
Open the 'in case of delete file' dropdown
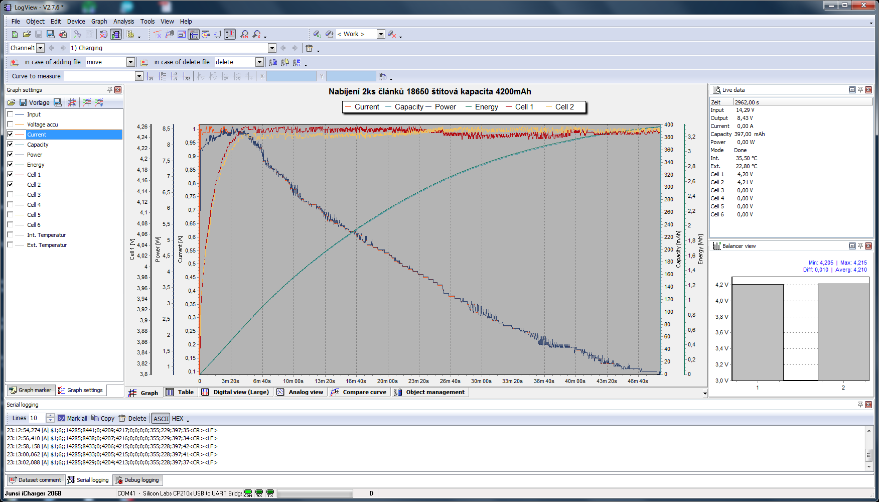[x=259, y=62]
